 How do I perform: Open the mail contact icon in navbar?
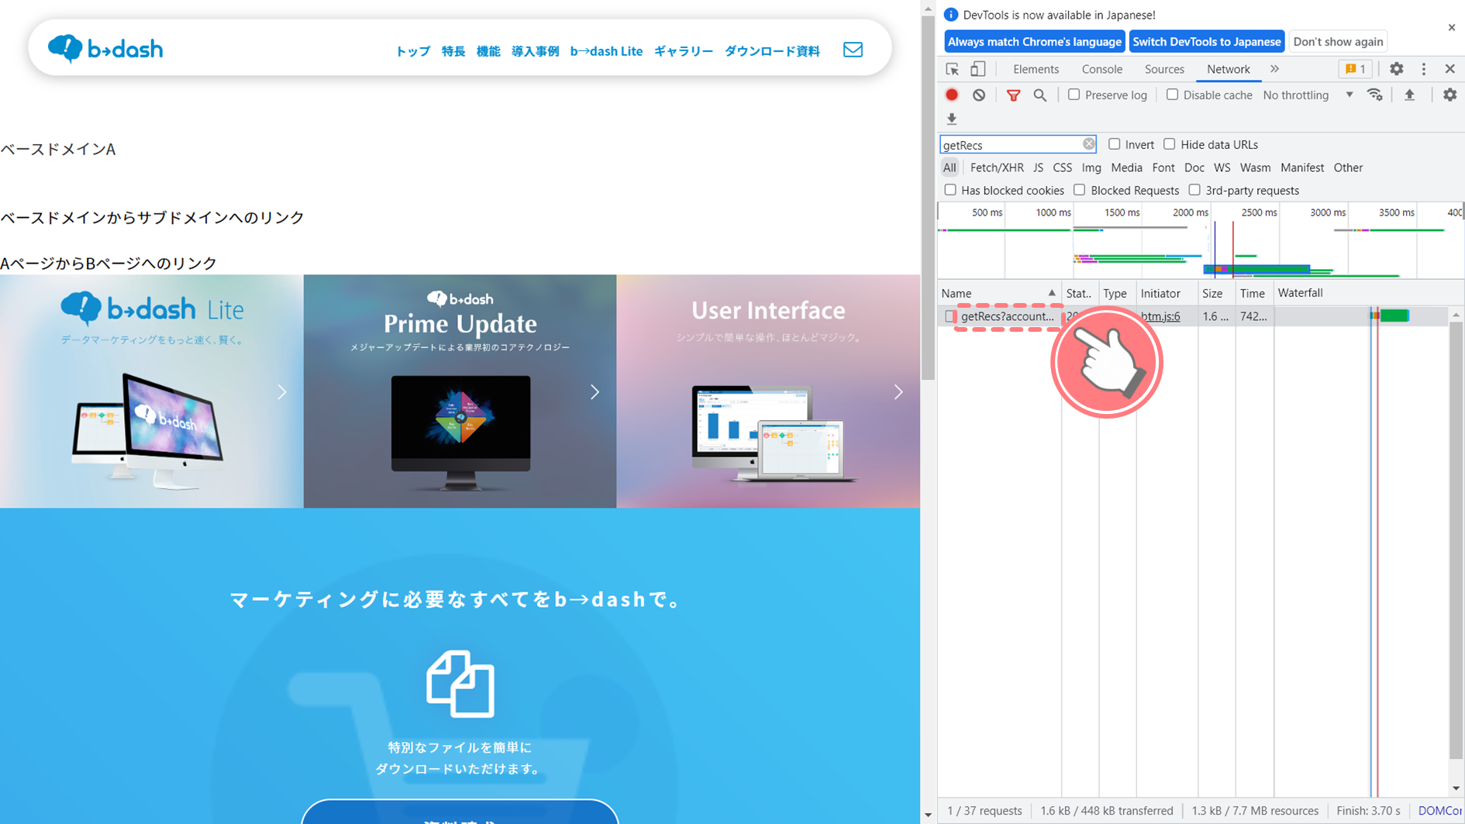[853, 50]
